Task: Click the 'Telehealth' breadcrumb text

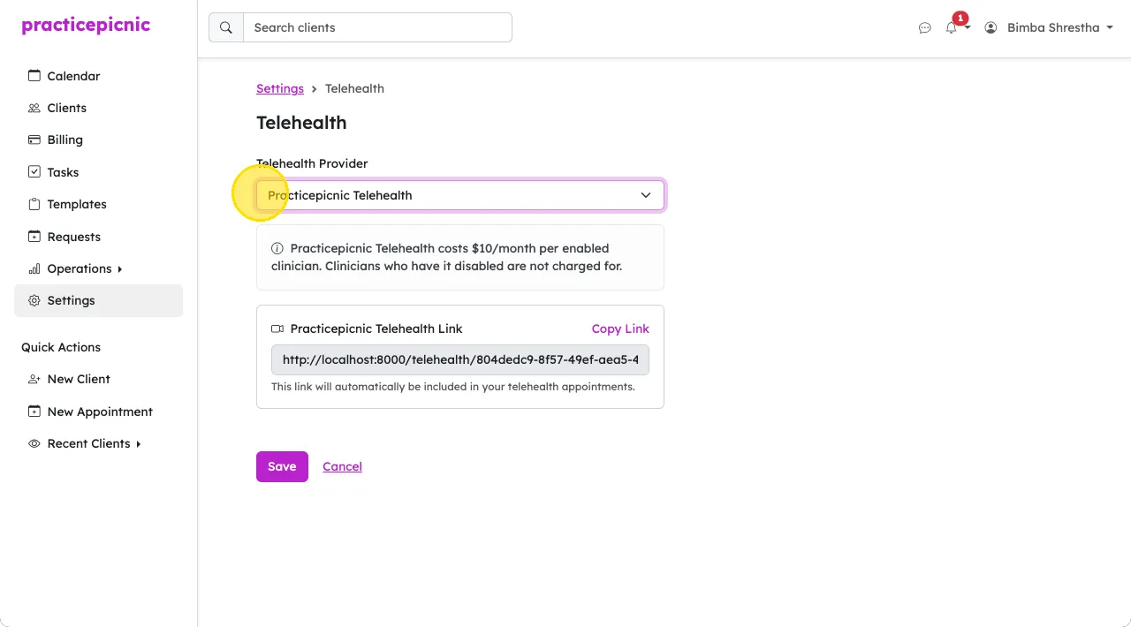Action: (354, 88)
